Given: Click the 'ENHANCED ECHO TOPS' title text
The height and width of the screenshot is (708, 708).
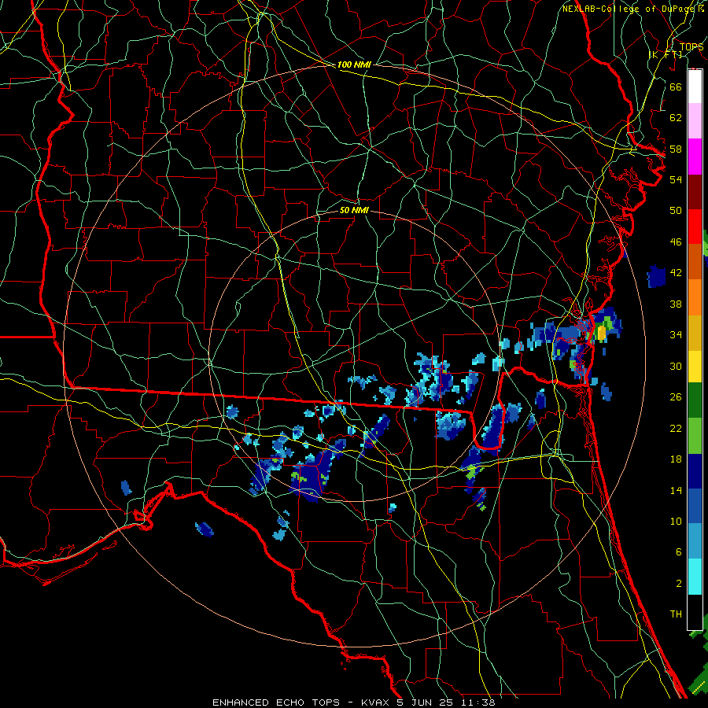Looking at the screenshot, I should tap(276, 702).
